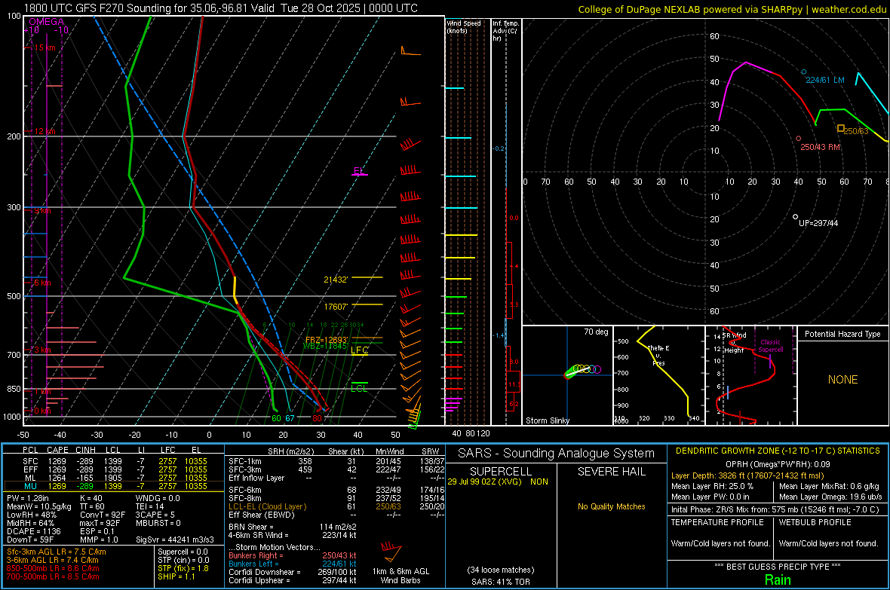
Task: Click the SHIP = 1.1 value
Action: (176, 577)
